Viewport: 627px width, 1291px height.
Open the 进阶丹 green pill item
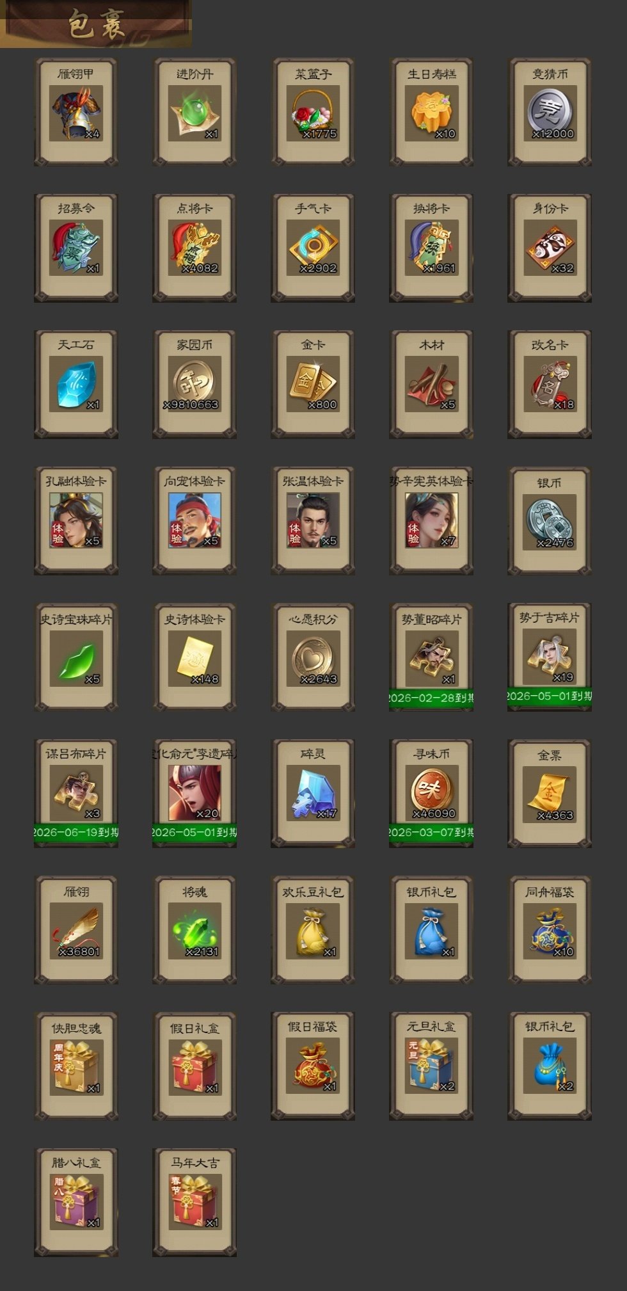point(194,112)
